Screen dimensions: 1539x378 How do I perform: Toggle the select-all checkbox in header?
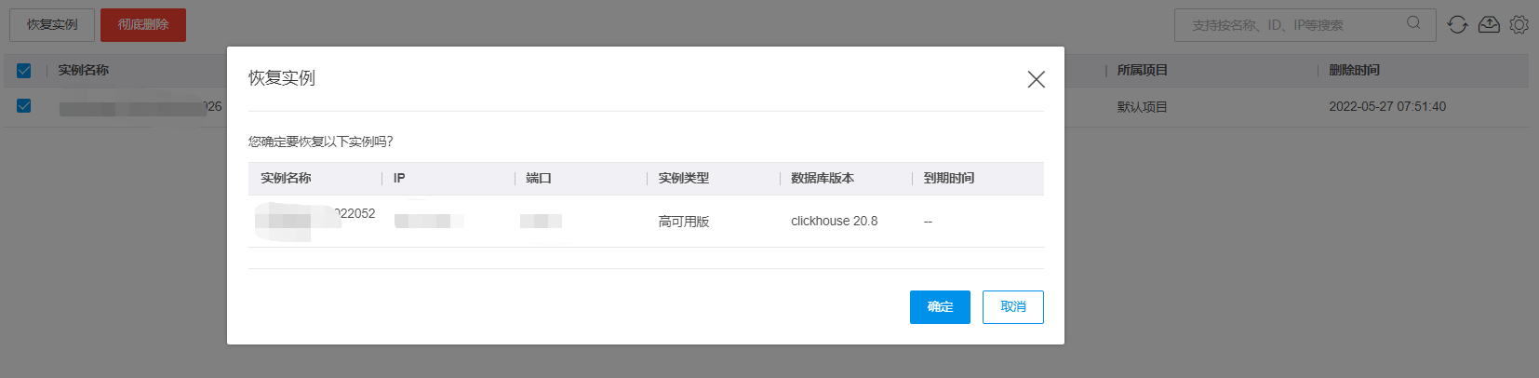point(24,71)
